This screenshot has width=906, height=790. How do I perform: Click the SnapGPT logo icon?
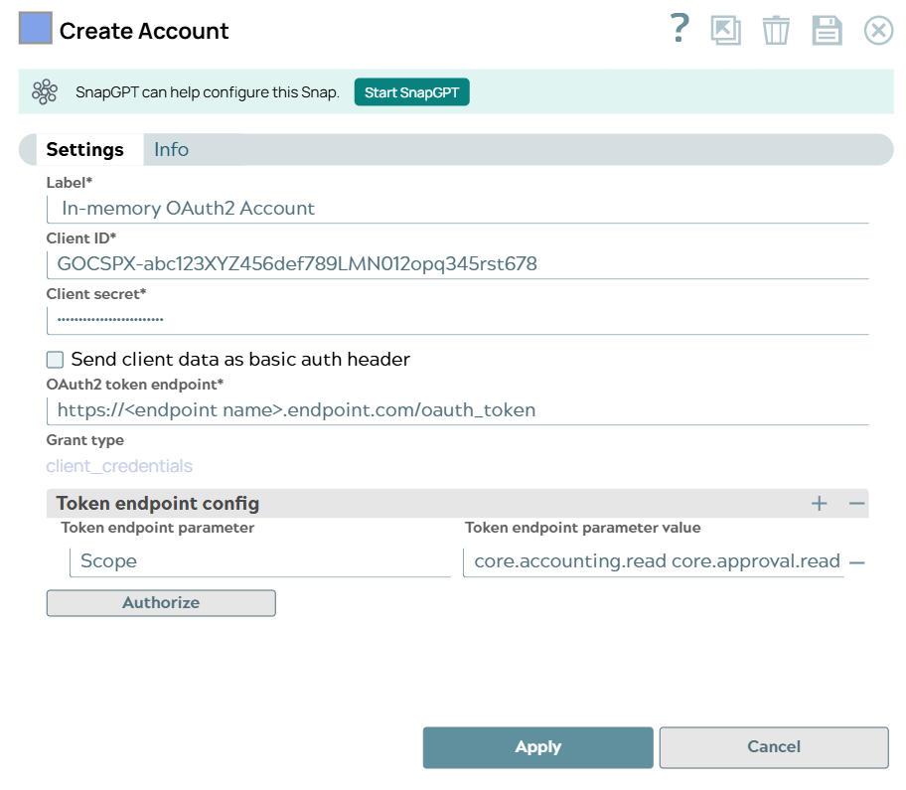(45, 92)
